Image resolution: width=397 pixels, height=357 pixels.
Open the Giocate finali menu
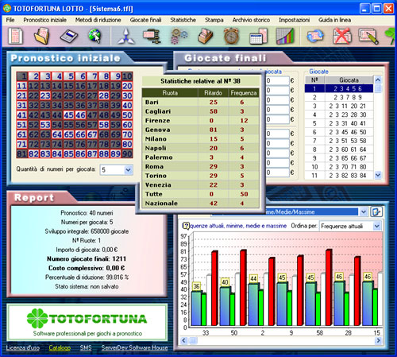click(x=145, y=20)
